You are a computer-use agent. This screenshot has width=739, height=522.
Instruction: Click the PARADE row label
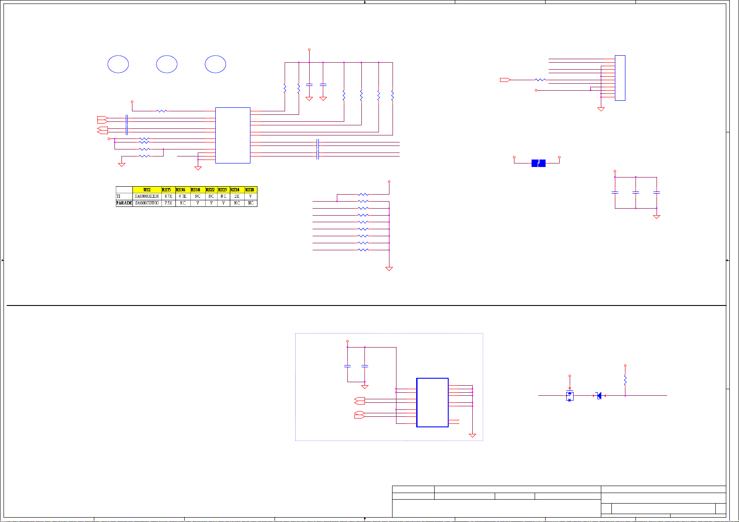pos(124,203)
